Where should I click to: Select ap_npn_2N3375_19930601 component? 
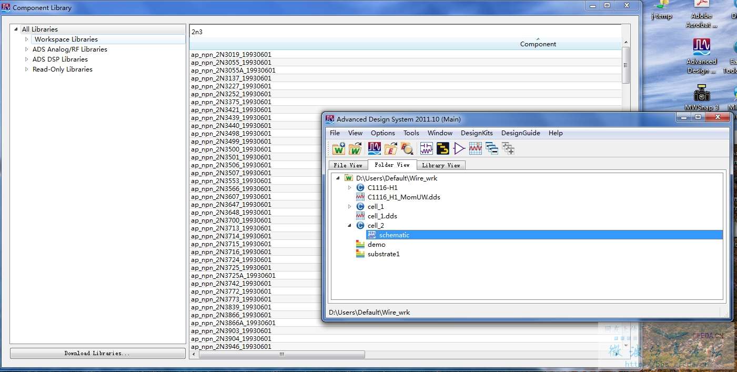click(x=231, y=102)
